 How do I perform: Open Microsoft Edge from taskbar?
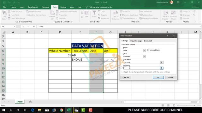pyautogui.click(x=33, y=110)
